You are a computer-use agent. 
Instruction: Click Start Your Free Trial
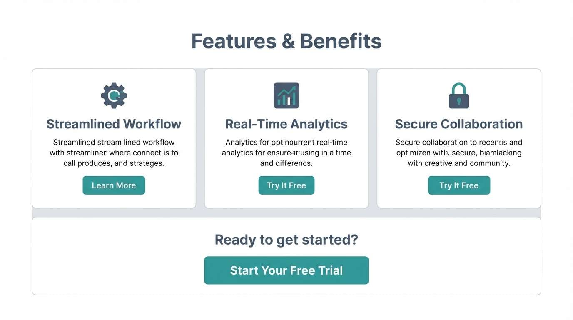286,270
